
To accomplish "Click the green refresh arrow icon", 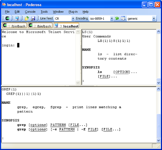I will click(117, 18).
